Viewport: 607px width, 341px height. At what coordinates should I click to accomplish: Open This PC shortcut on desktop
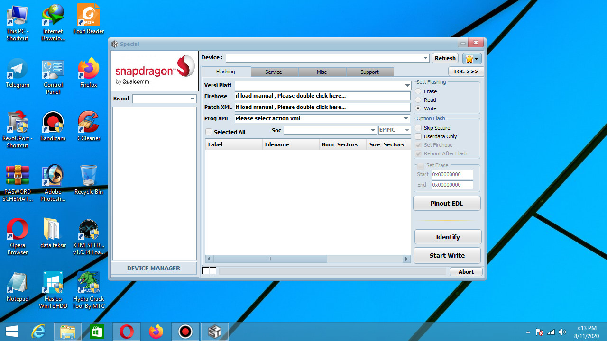17,22
